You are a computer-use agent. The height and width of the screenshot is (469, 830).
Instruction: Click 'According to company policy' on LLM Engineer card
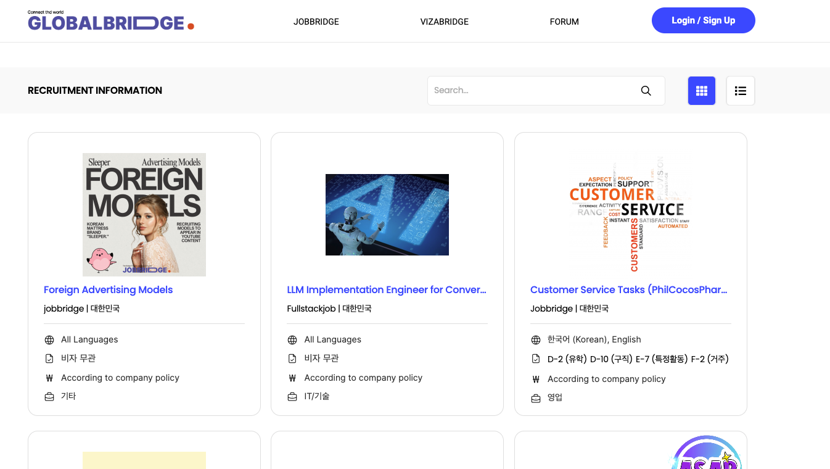(363, 378)
